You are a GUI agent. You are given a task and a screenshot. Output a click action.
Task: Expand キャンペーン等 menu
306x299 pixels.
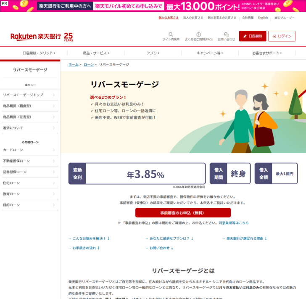[210, 53]
